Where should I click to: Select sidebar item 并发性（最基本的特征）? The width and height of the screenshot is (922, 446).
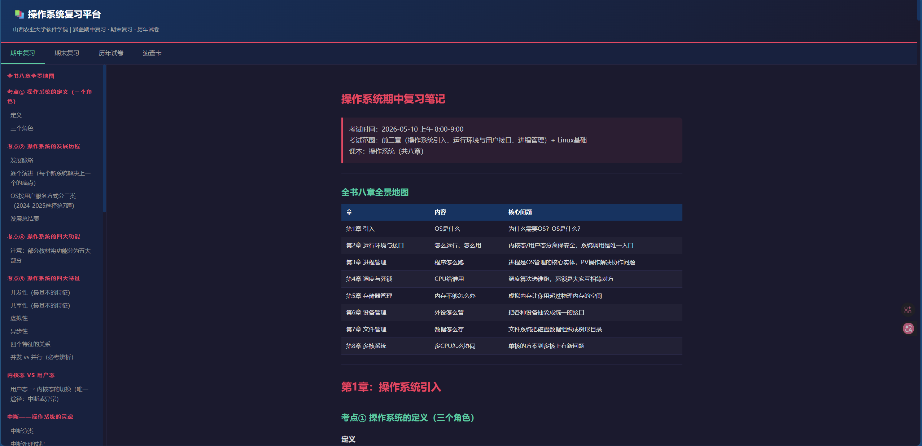(40, 293)
